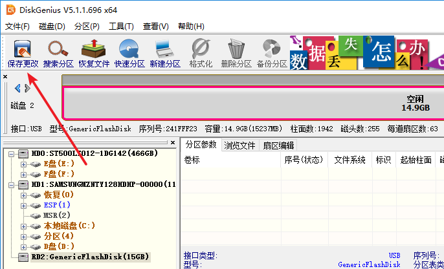
Task: Click the 标识 column header
Action: click(x=383, y=160)
